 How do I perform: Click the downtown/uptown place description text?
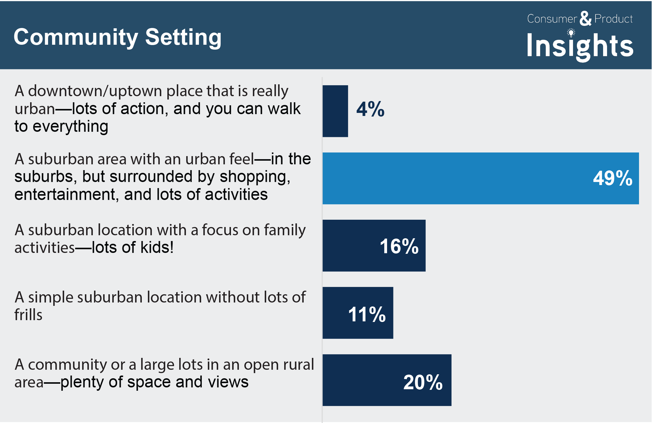pyautogui.click(x=157, y=109)
